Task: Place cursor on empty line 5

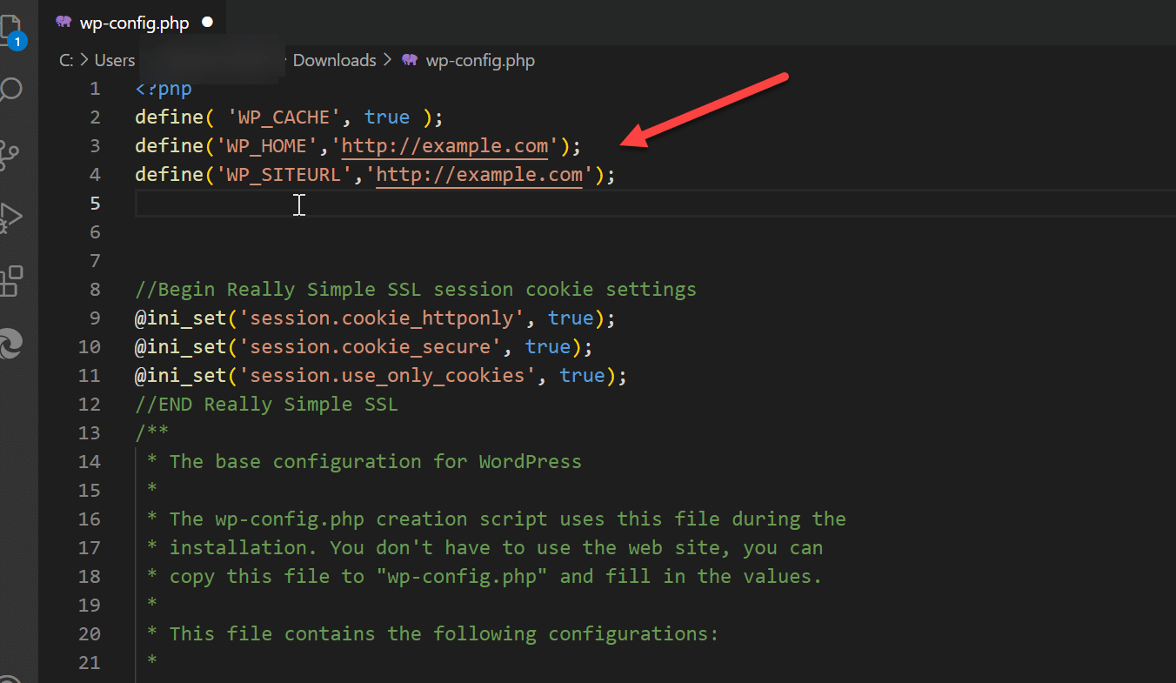Action: 522,204
